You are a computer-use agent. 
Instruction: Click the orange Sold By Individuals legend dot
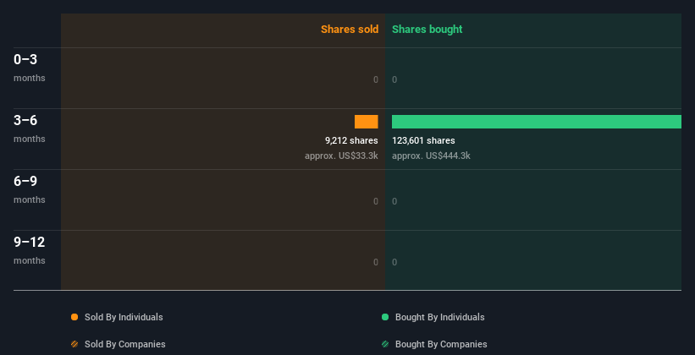74,317
